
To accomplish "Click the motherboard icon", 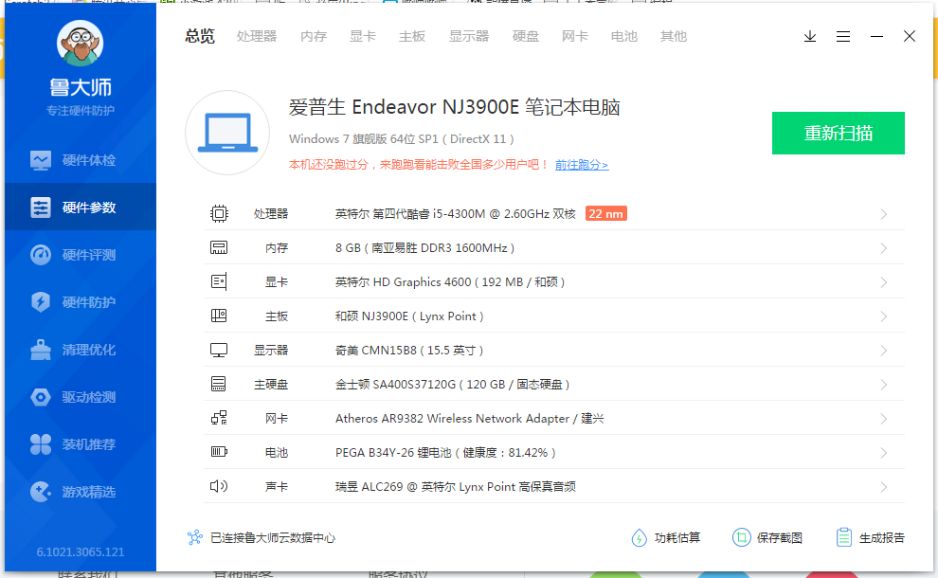I will tap(219, 316).
